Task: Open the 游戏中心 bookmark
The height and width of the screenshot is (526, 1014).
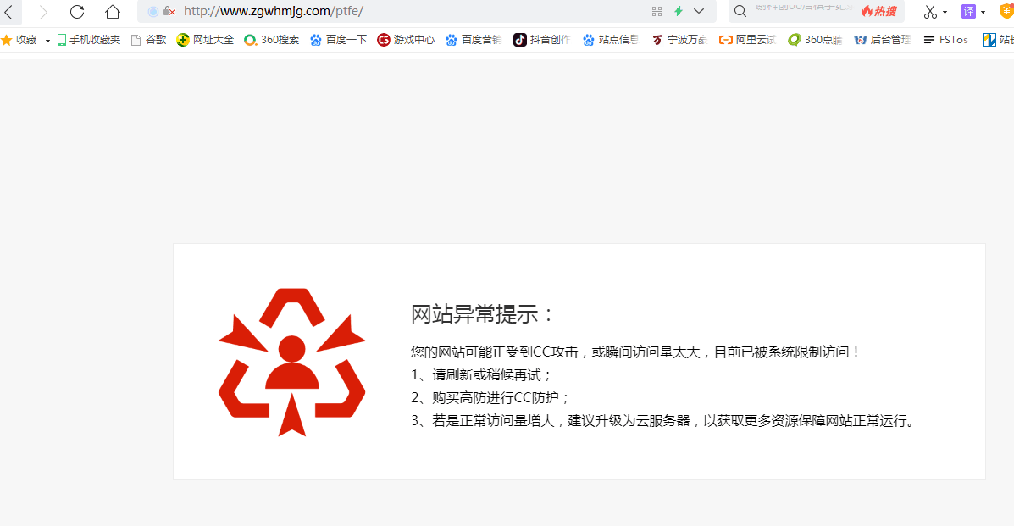Action: tap(406, 40)
